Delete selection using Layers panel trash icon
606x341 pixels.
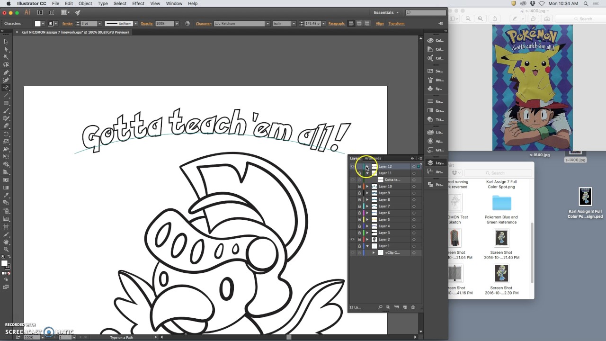413,307
